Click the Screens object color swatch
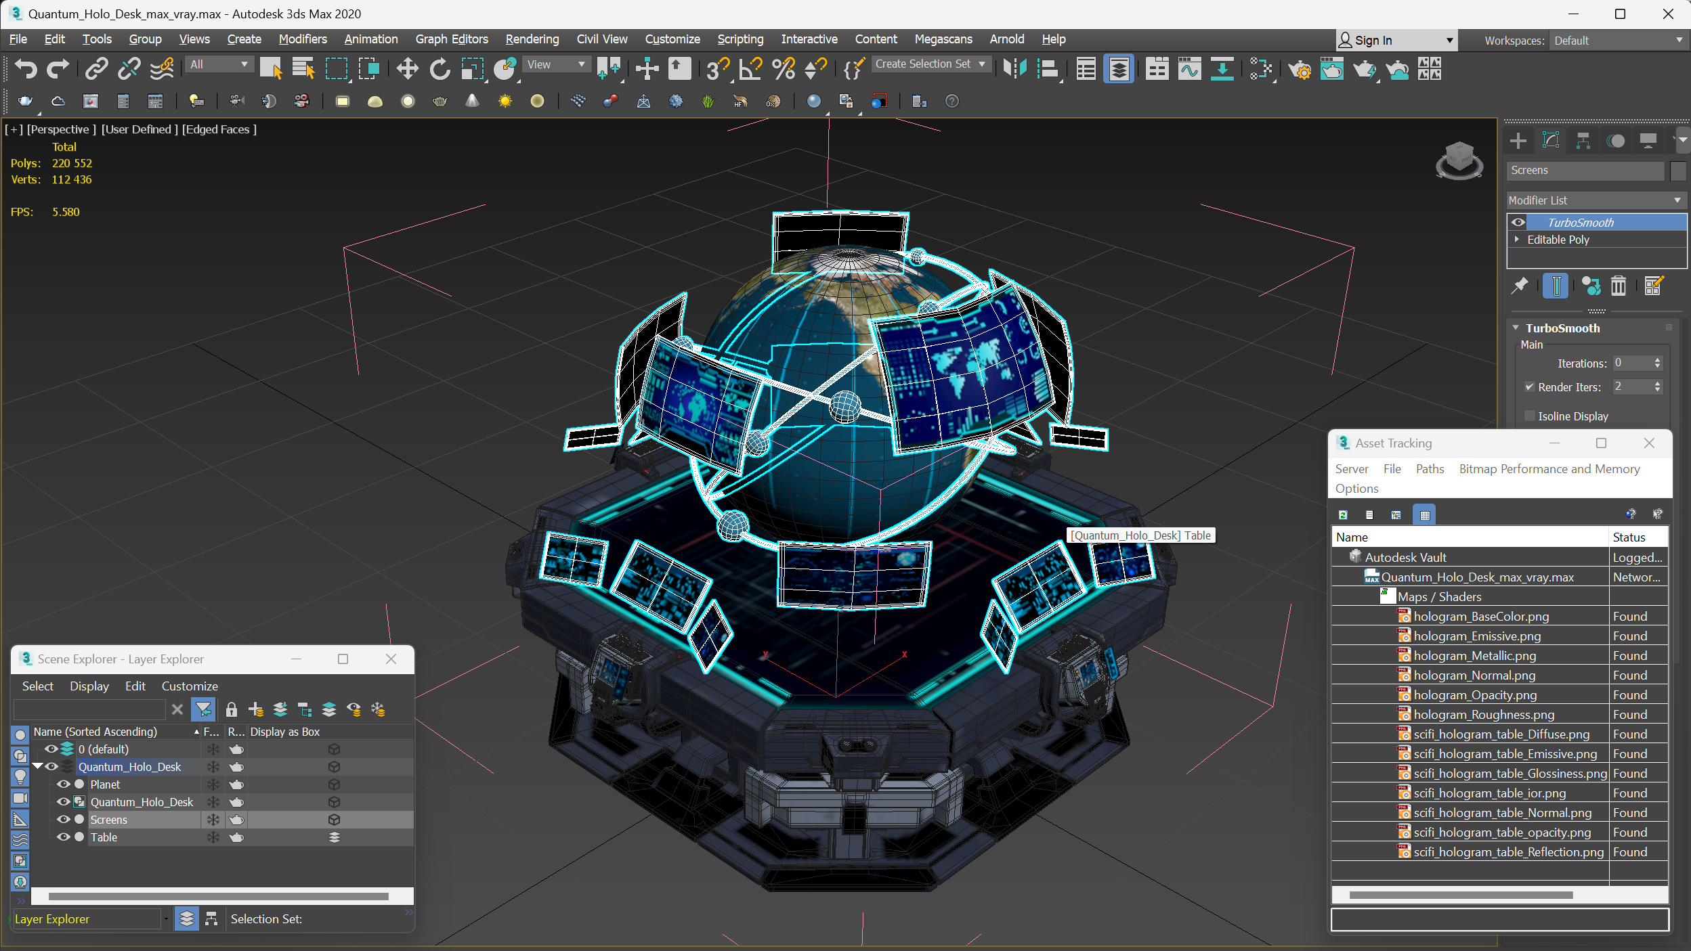 [x=1677, y=171]
